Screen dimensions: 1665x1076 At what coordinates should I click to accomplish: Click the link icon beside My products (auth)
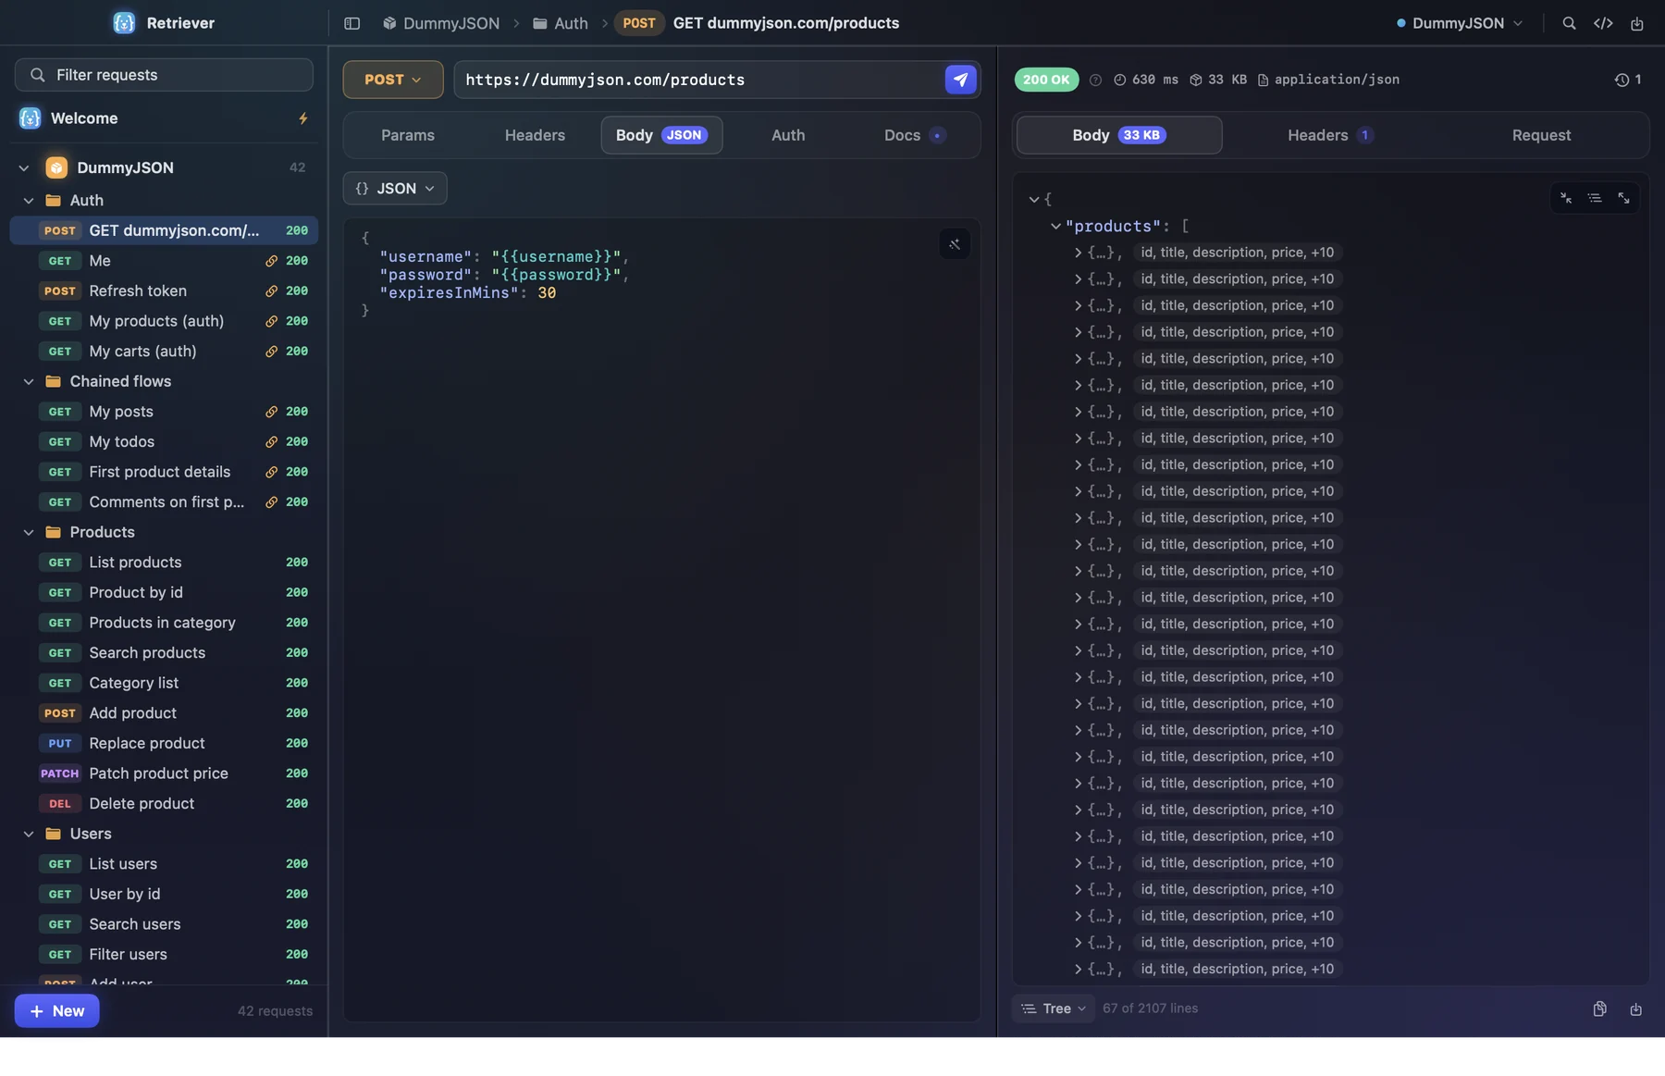pyautogui.click(x=271, y=321)
